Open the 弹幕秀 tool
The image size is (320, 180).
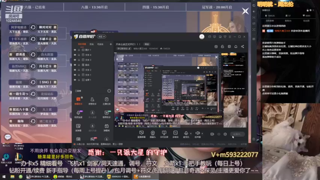106,127
